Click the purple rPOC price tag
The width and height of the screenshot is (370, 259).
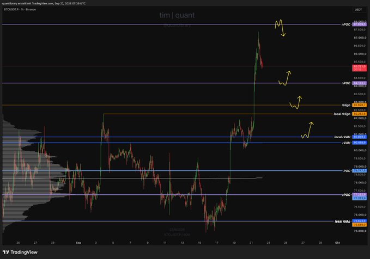pos(360,195)
